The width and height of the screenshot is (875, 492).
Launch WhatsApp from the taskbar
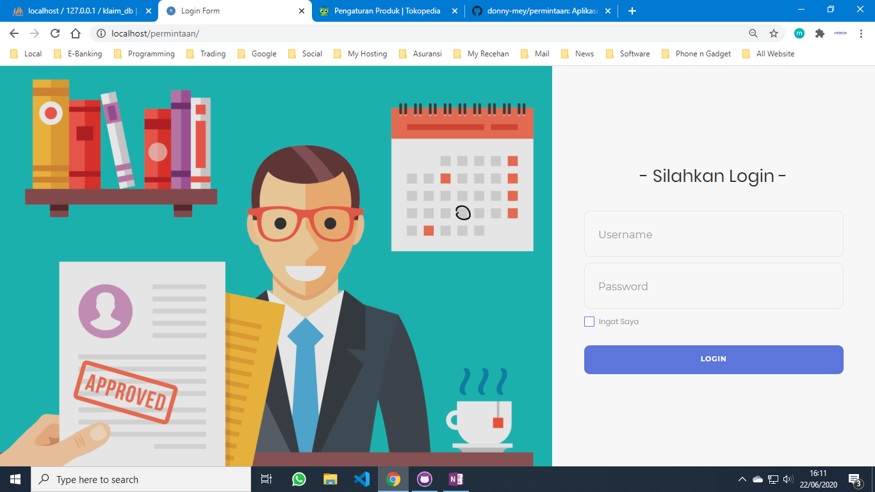(x=299, y=479)
